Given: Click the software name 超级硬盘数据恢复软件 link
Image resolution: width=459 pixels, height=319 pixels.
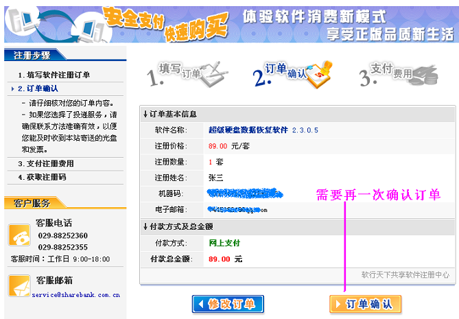Looking at the screenshot, I should point(248,130).
